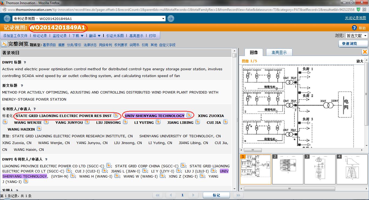
Task: Click search icon after YANG JUNYOU
Action: pos(87,122)
